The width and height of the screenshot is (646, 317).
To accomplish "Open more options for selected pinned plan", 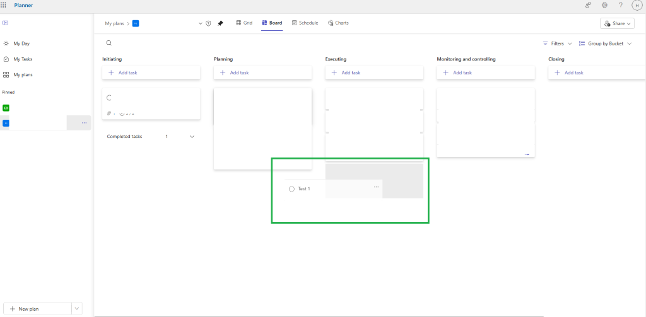I will point(84,123).
